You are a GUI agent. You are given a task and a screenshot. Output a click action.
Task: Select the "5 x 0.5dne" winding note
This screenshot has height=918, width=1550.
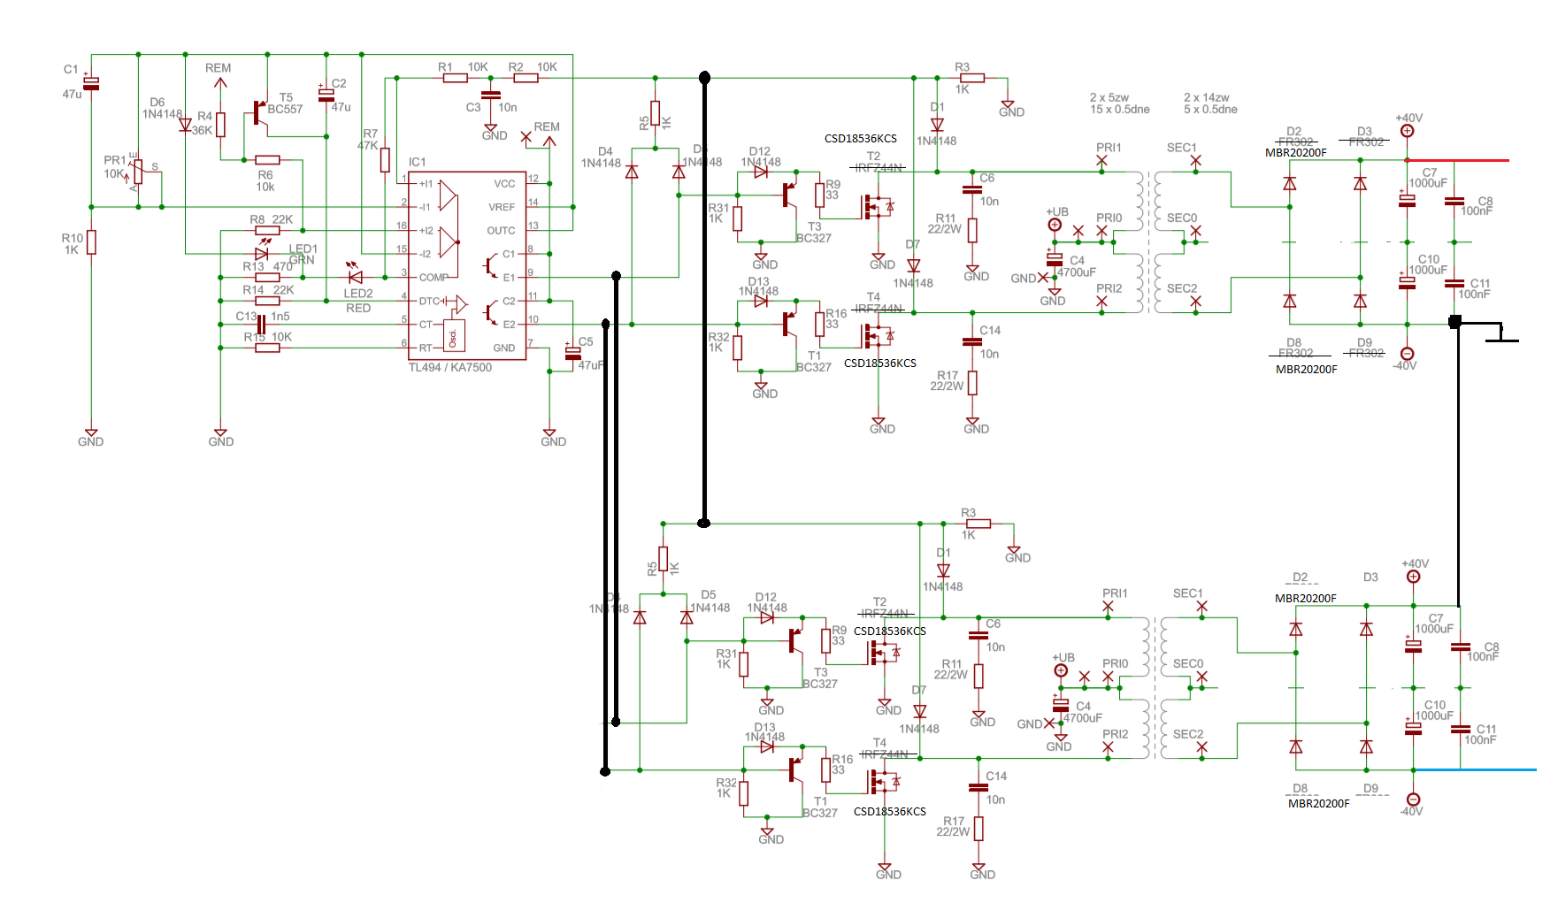[x=1210, y=109]
